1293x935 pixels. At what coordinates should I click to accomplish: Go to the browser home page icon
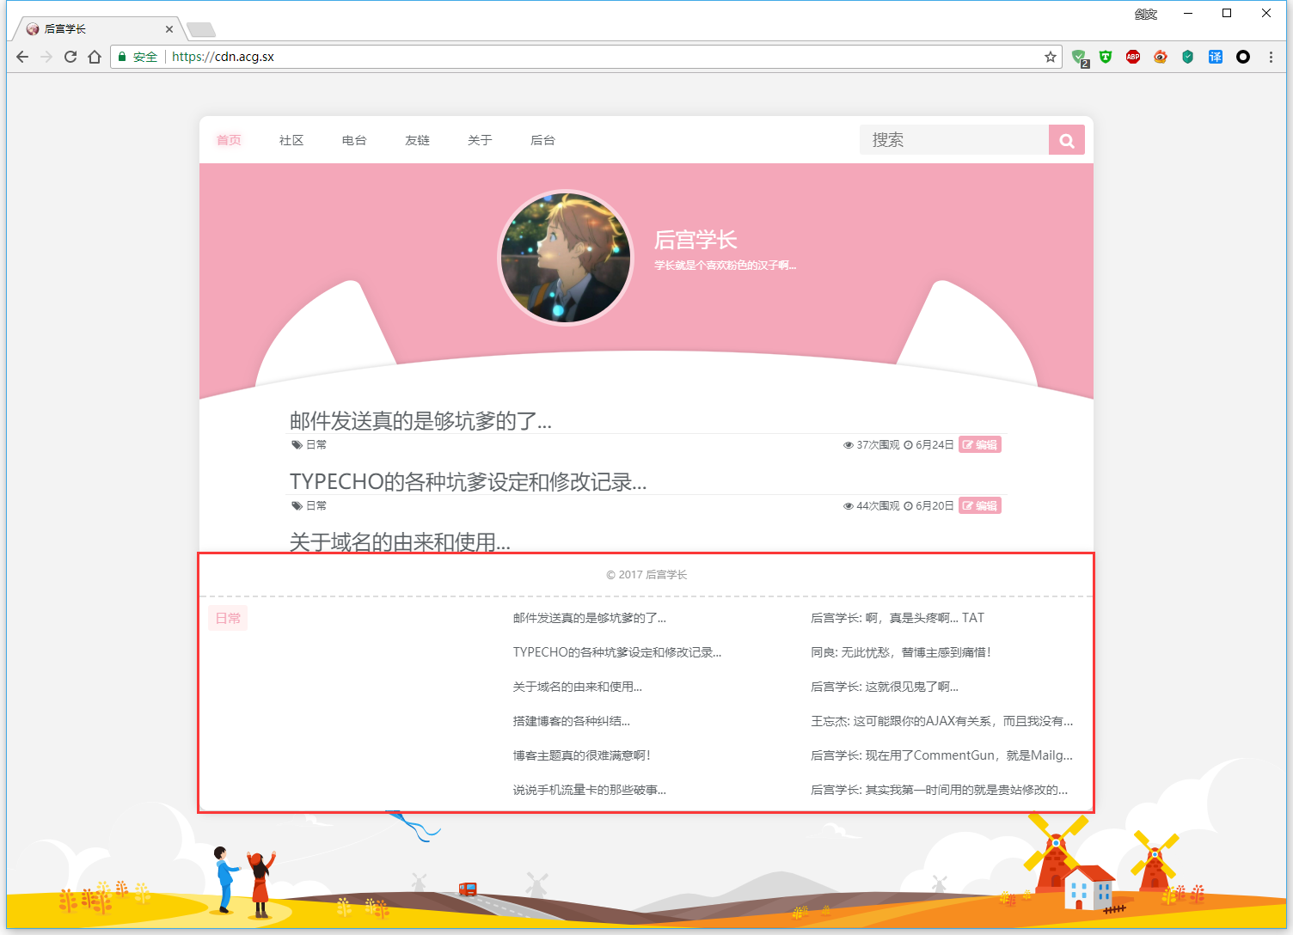tap(95, 57)
